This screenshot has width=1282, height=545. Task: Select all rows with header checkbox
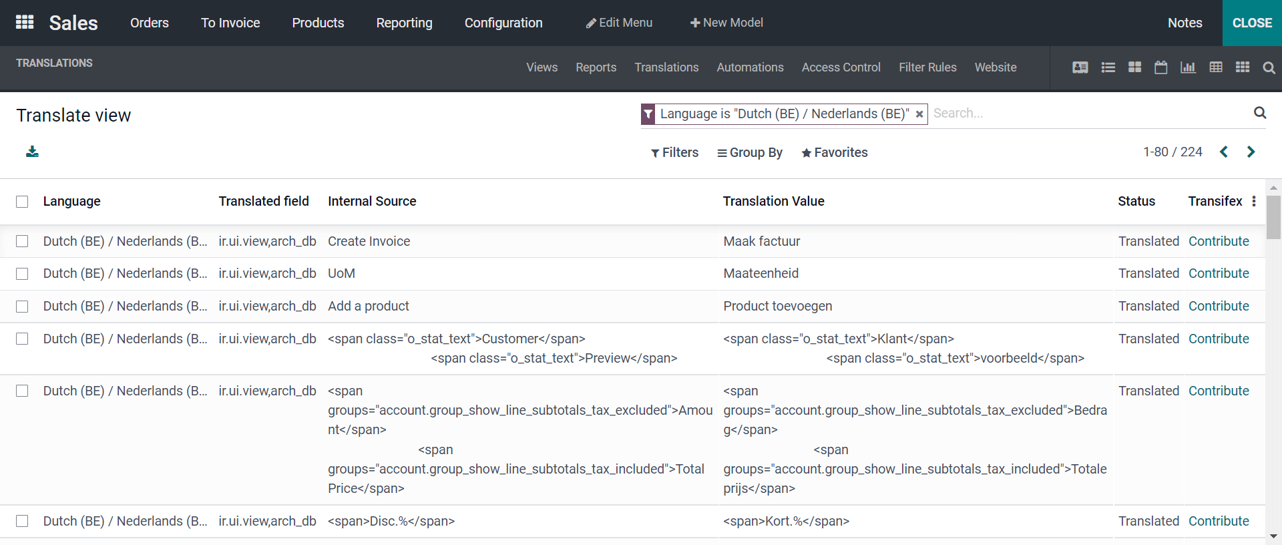[x=22, y=202]
